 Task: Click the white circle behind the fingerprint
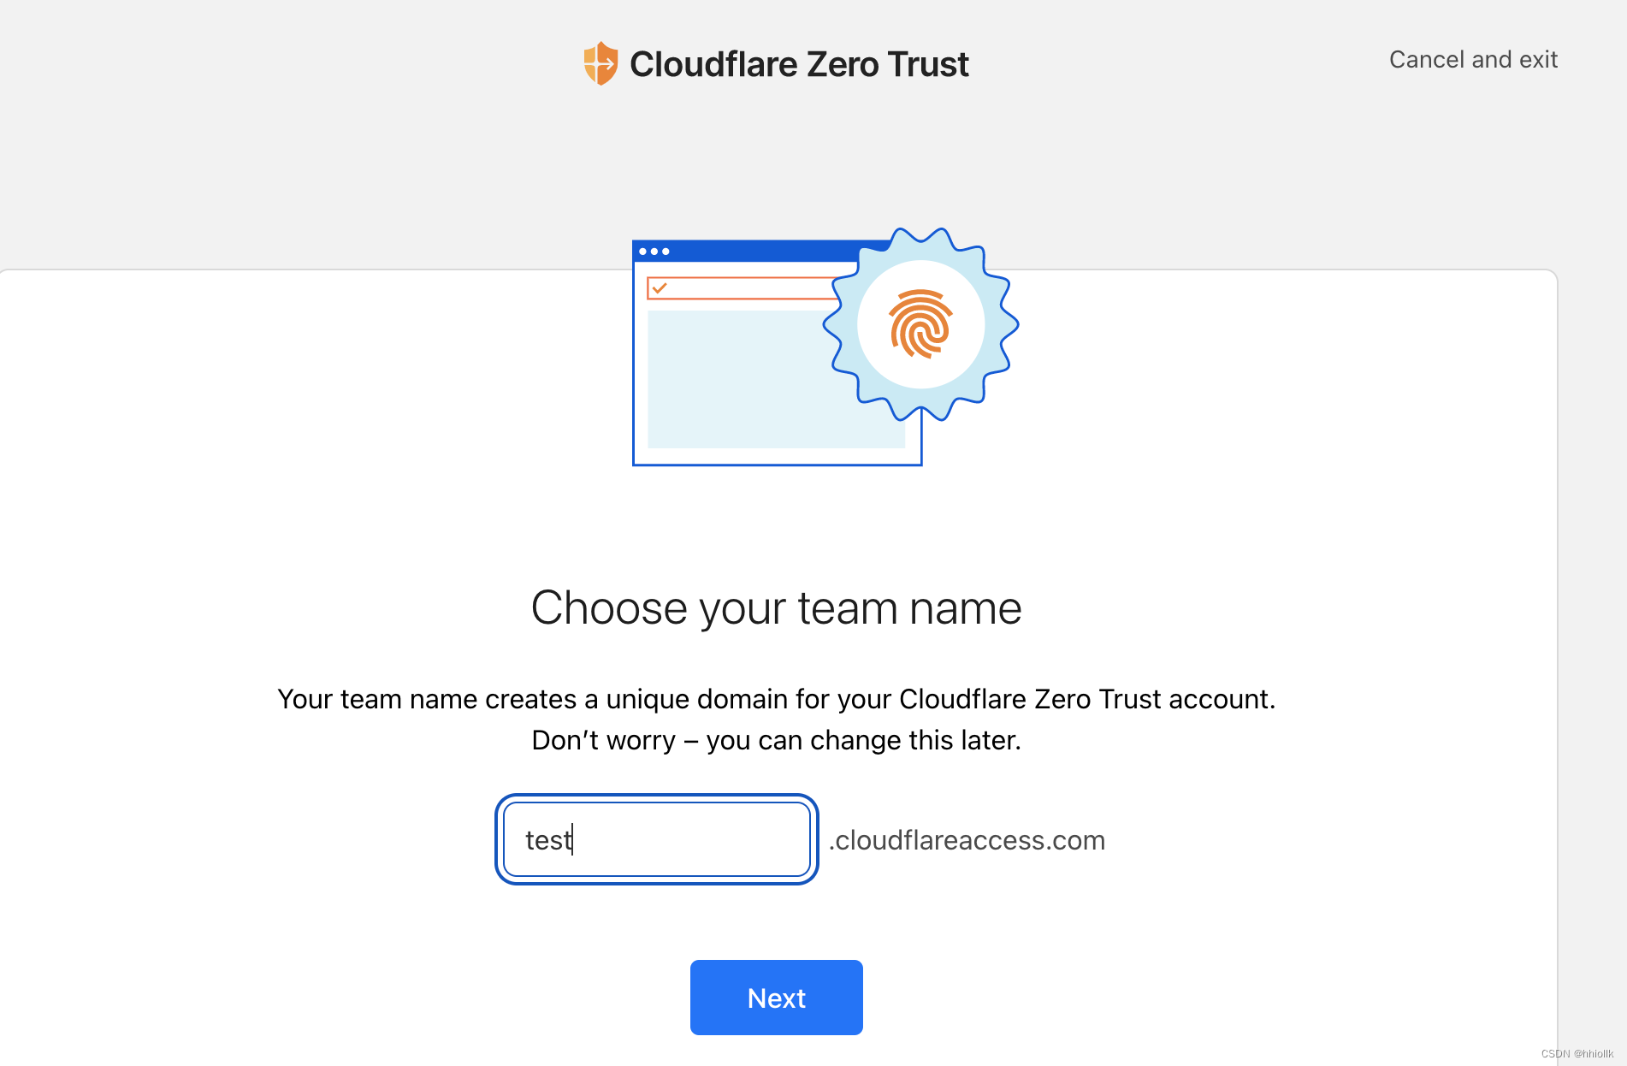(x=920, y=324)
